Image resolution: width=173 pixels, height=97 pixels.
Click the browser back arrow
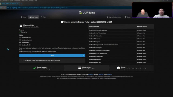(x=1, y=8)
